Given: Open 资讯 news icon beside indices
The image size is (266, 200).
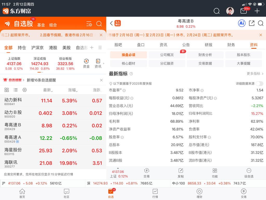Looking at the screenshot, I should (98, 64).
